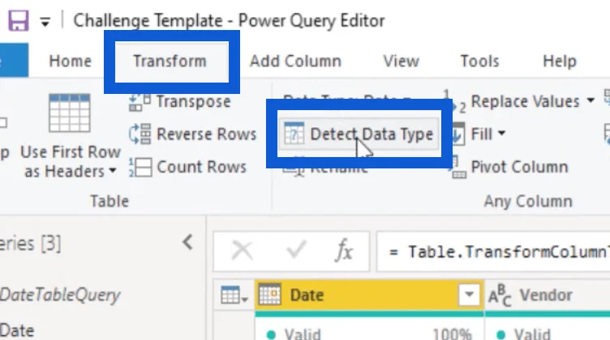Click the Count Rows icon

point(140,168)
